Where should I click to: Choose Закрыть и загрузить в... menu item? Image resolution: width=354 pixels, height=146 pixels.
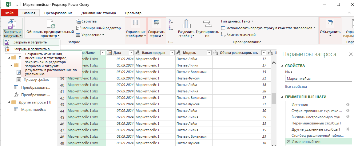pos(31,49)
